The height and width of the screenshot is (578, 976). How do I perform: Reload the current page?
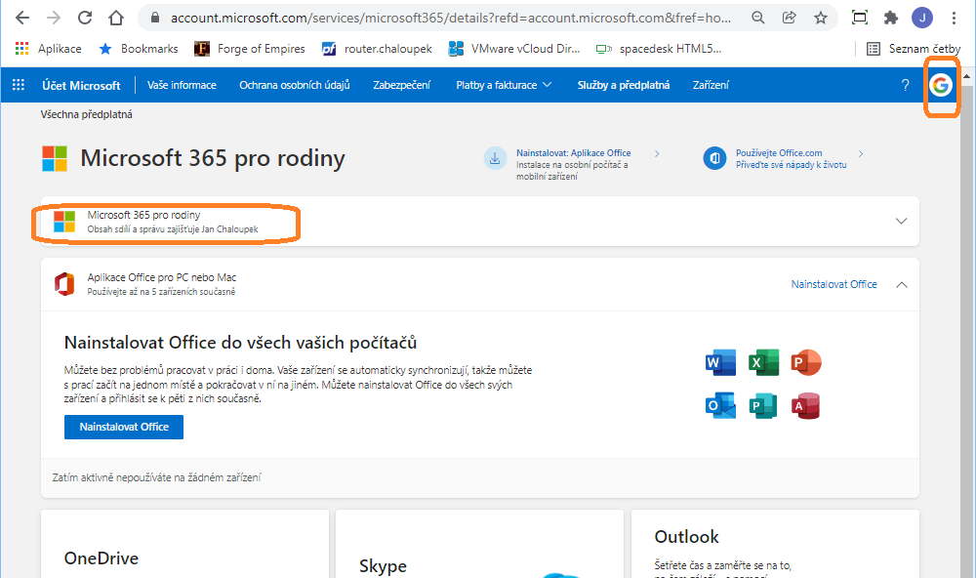tap(85, 18)
